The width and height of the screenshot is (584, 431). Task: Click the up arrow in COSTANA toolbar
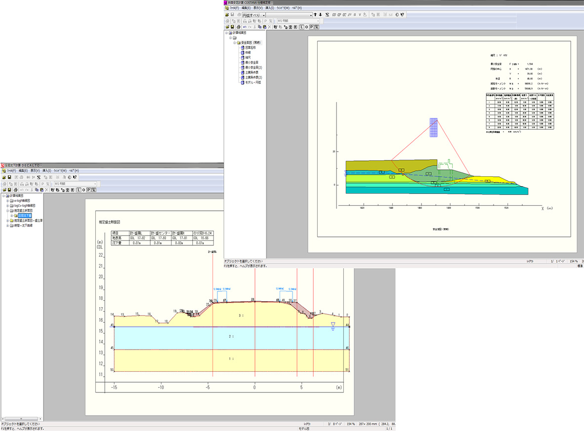tap(315, 14)
